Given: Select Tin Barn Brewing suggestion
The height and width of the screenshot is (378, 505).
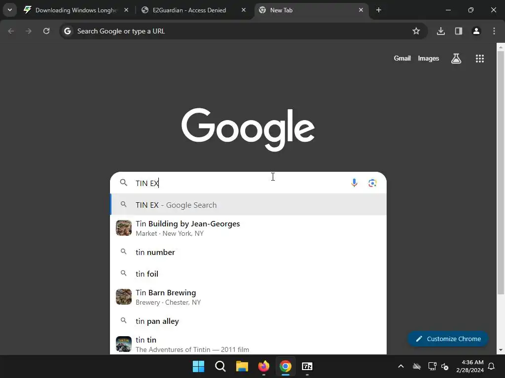Looking at the screenshot, I should [249, 297].
